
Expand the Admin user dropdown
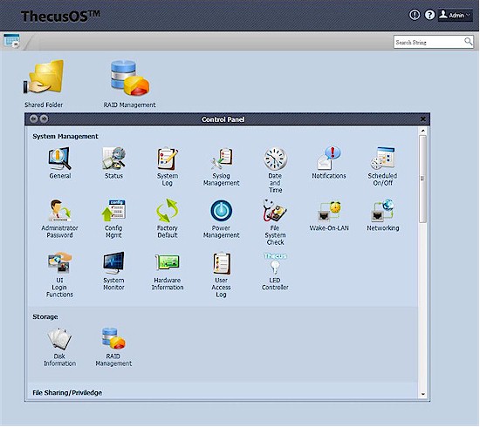456,15
